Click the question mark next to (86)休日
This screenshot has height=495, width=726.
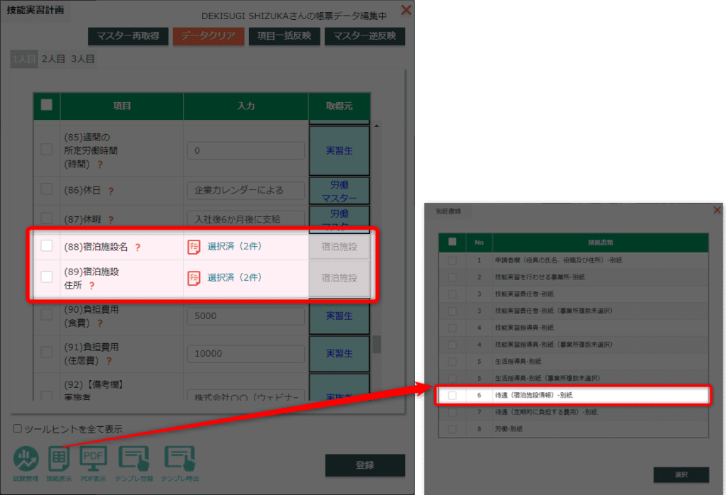pyautogui.click(x=111, y=191)
